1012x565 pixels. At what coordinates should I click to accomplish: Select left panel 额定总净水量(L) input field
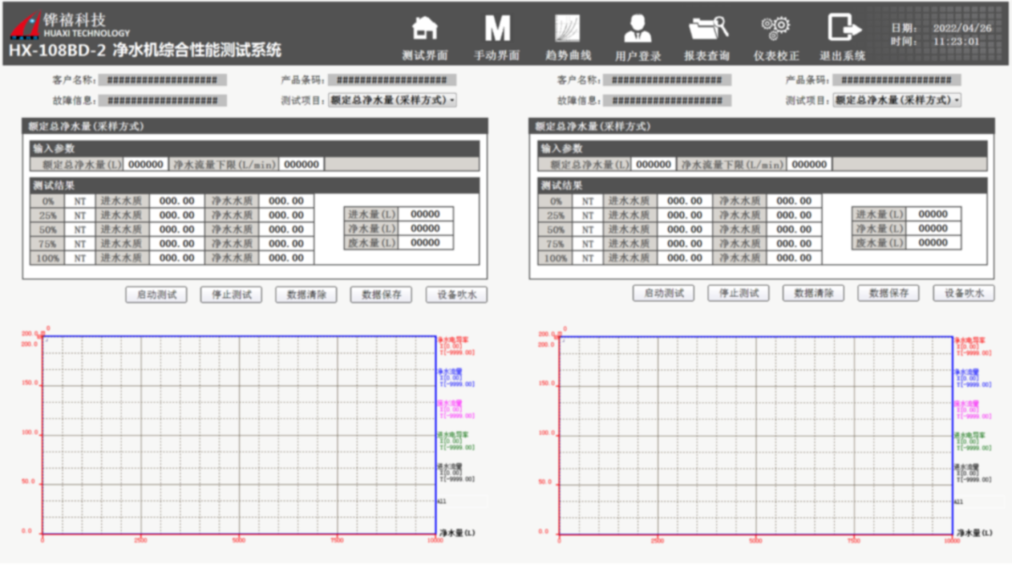pyautogui.click(x=146, y=164)
